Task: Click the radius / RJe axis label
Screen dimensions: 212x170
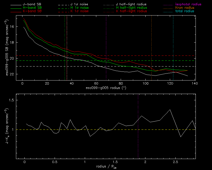Action: [106, 166]
